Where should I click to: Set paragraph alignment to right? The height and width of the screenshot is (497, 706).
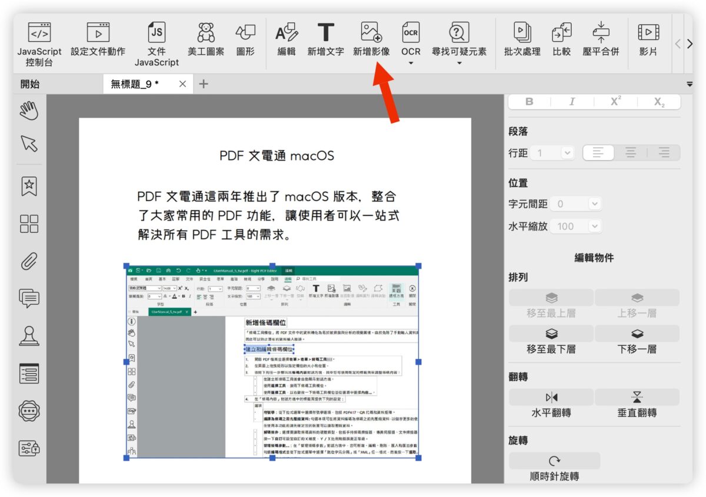[664, 153]
